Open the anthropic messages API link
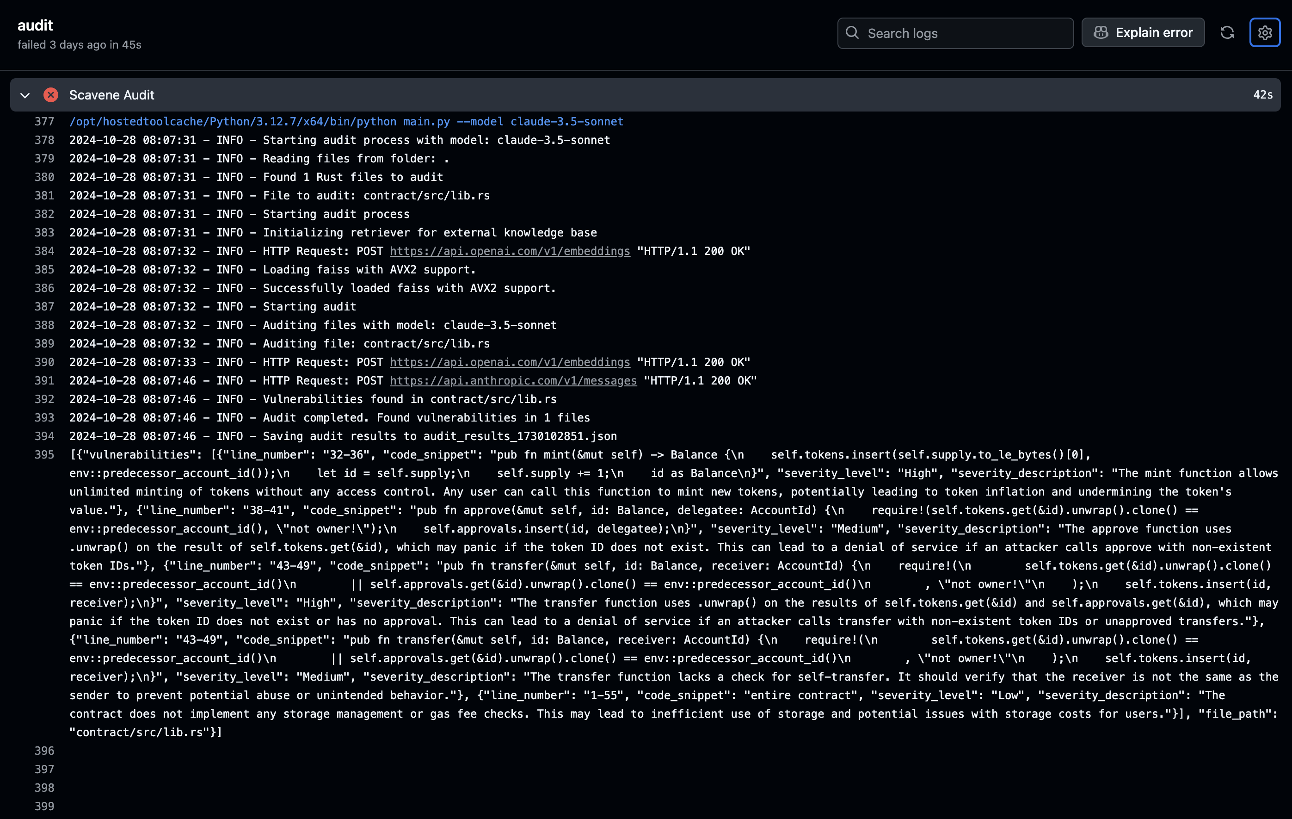 coord(513,381)
